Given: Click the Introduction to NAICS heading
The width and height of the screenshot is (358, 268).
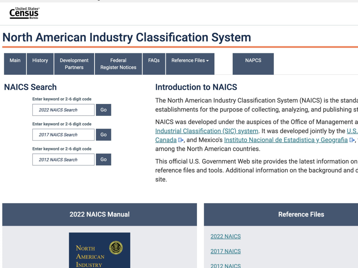Looking at the screenshot, I should pyautogui.click(x=196, y=87).
